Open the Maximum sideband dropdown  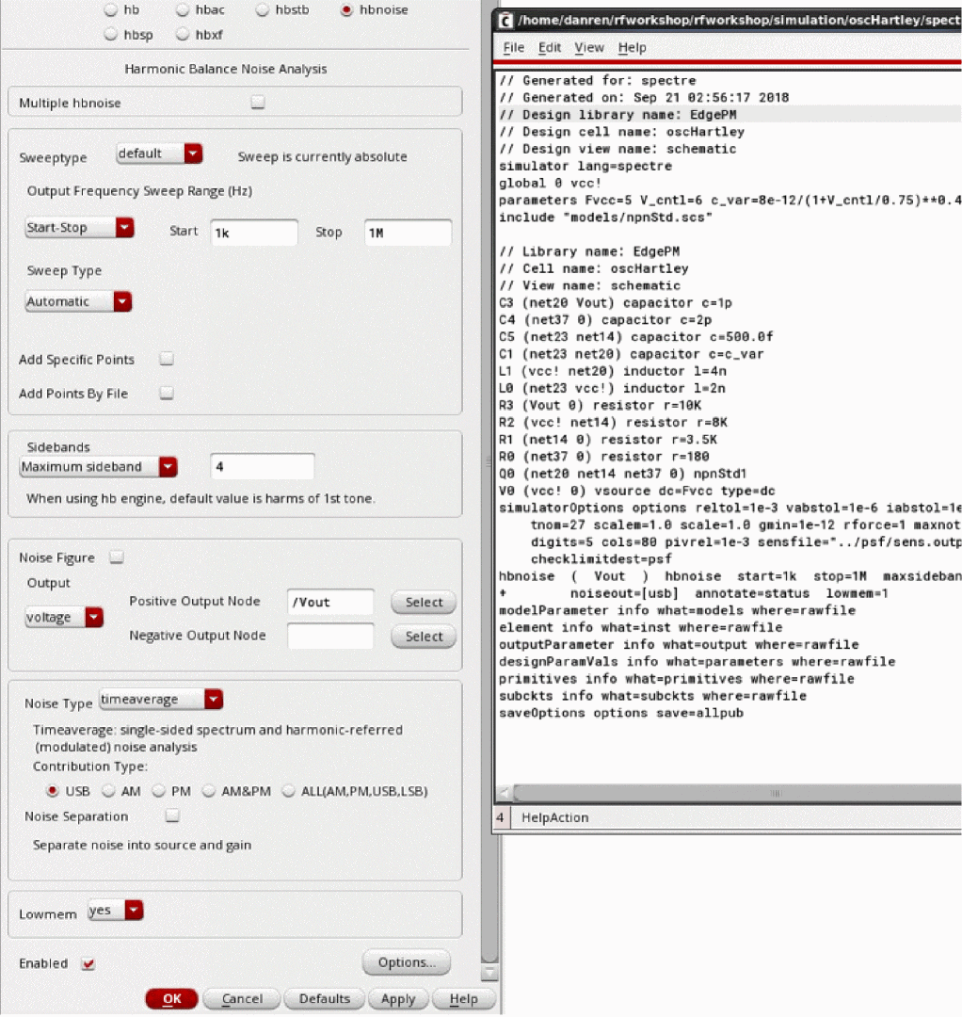[x=99, y=466]
